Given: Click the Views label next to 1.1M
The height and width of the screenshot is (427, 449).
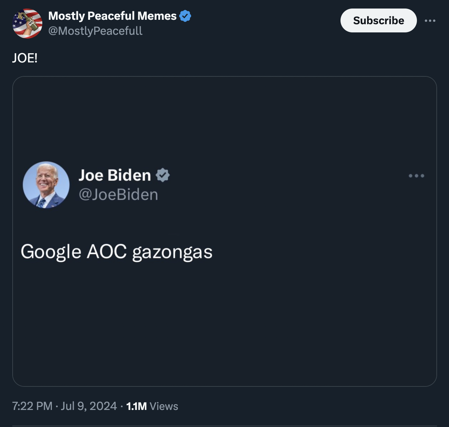Looking at the screenshot, I should tap(164, 406).
